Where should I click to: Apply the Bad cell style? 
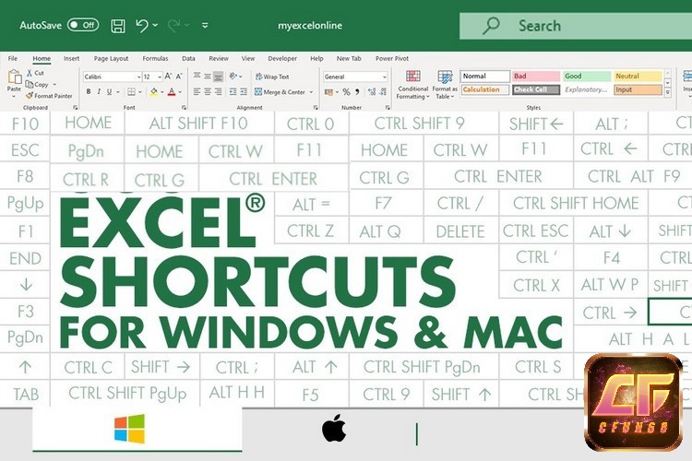pos(536,76)
